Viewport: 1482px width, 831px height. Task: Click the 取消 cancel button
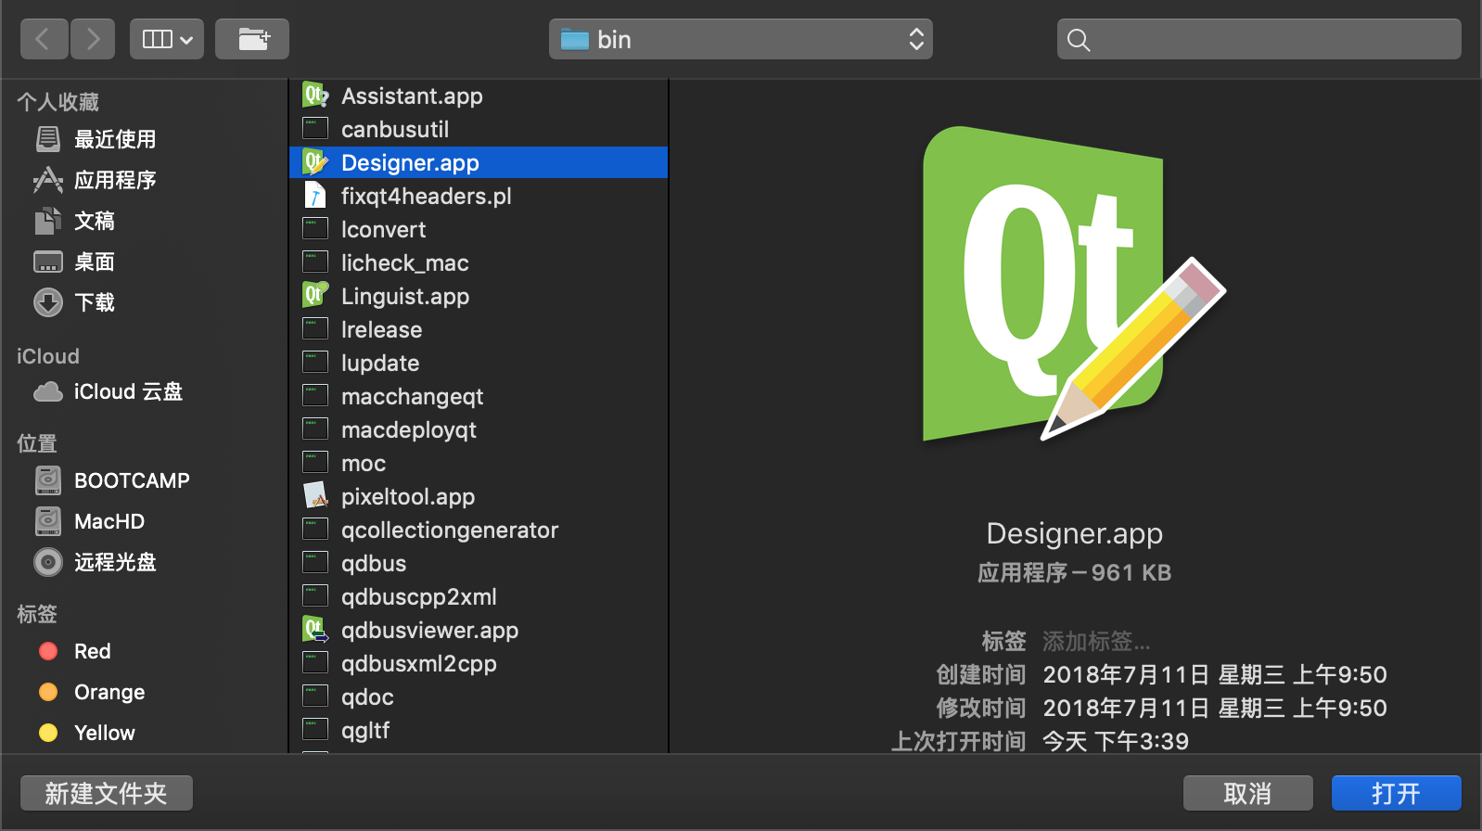coord(1247,793)
